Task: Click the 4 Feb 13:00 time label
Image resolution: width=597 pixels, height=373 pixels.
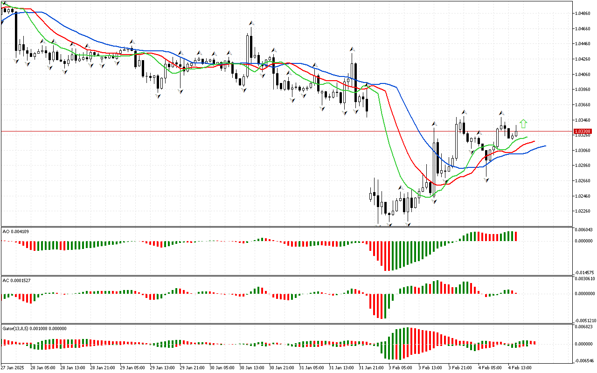Action: (520, 368)
